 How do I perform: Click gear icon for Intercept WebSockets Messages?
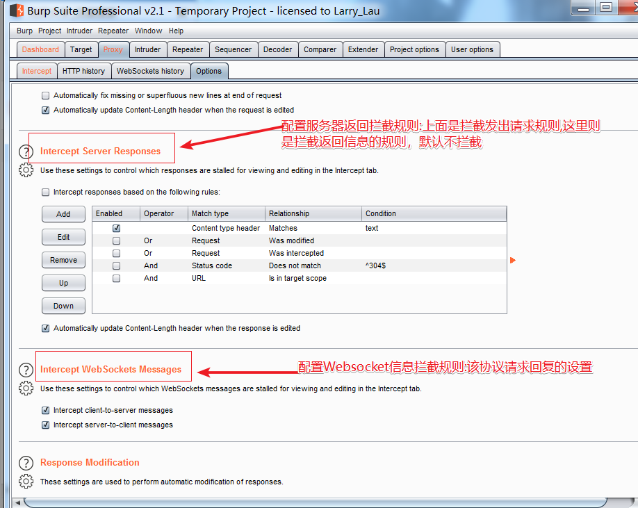point(26,388)
